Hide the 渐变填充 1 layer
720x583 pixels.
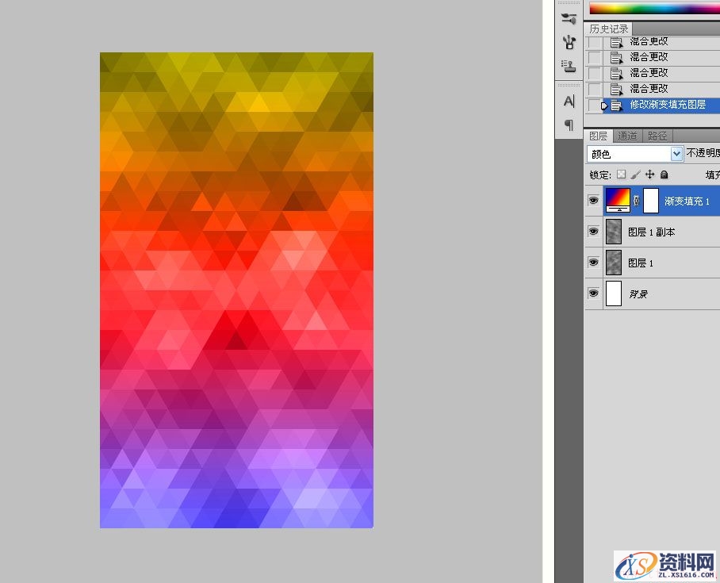click(593, 201)
